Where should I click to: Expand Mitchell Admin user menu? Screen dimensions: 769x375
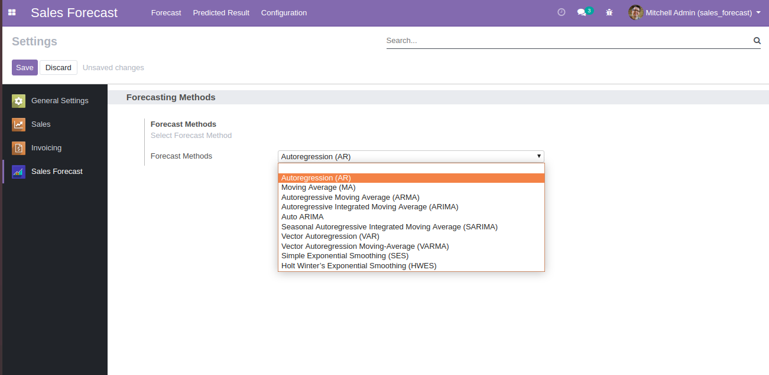point(695,12)
